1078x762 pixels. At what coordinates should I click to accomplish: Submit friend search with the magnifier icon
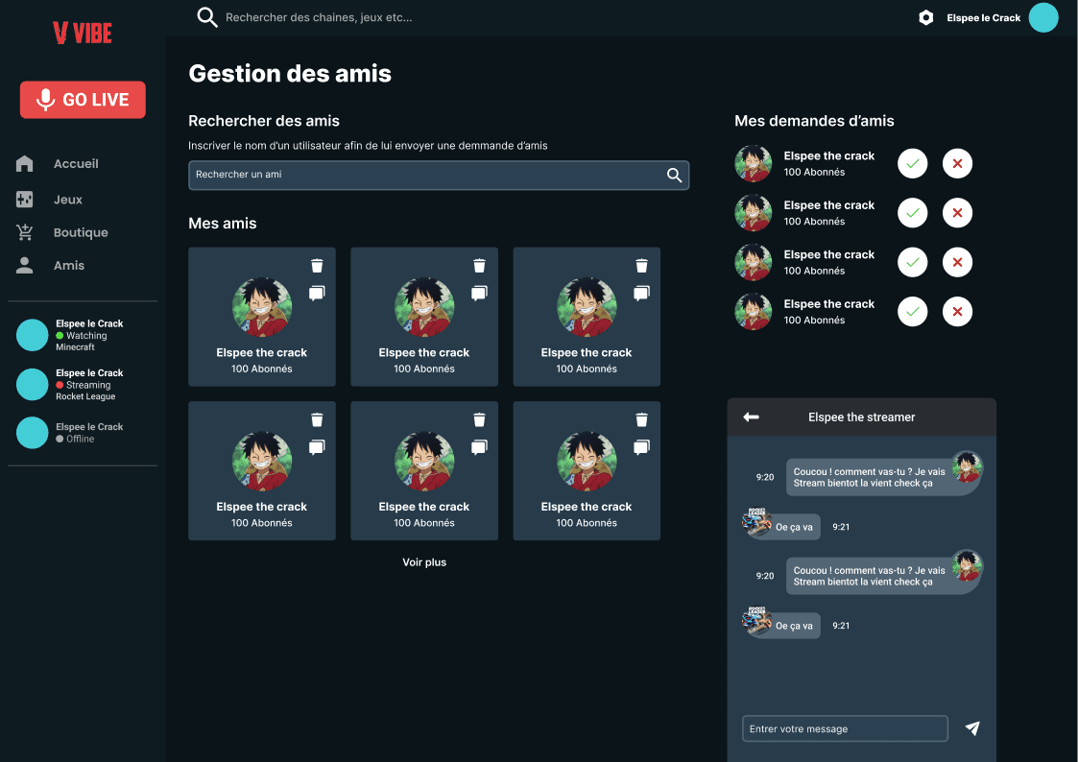(x=675, y=176)
